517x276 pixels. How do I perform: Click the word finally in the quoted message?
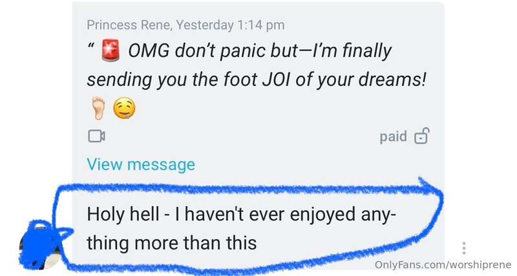click(x=366, y=51)
